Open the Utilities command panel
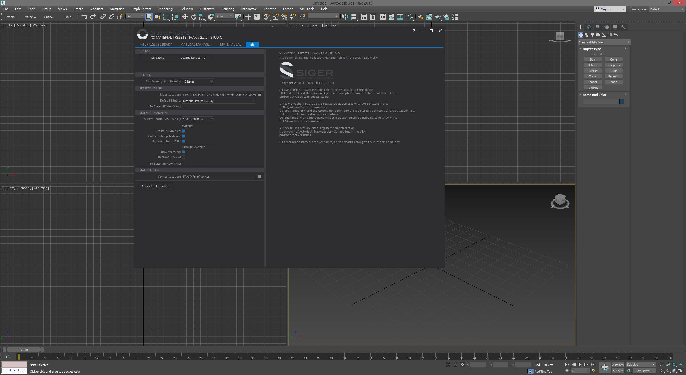The height and width of the screenshot is (375, 686). 624,27
